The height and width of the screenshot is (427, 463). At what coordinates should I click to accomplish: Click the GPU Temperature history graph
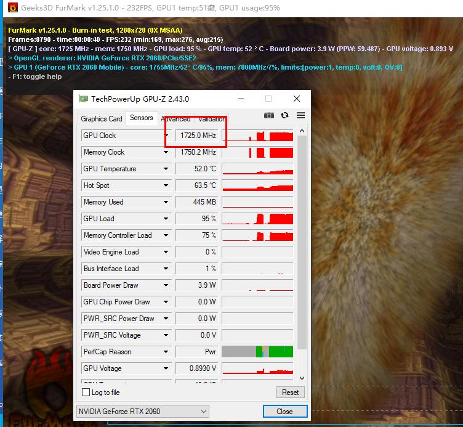tap(257, 169)
